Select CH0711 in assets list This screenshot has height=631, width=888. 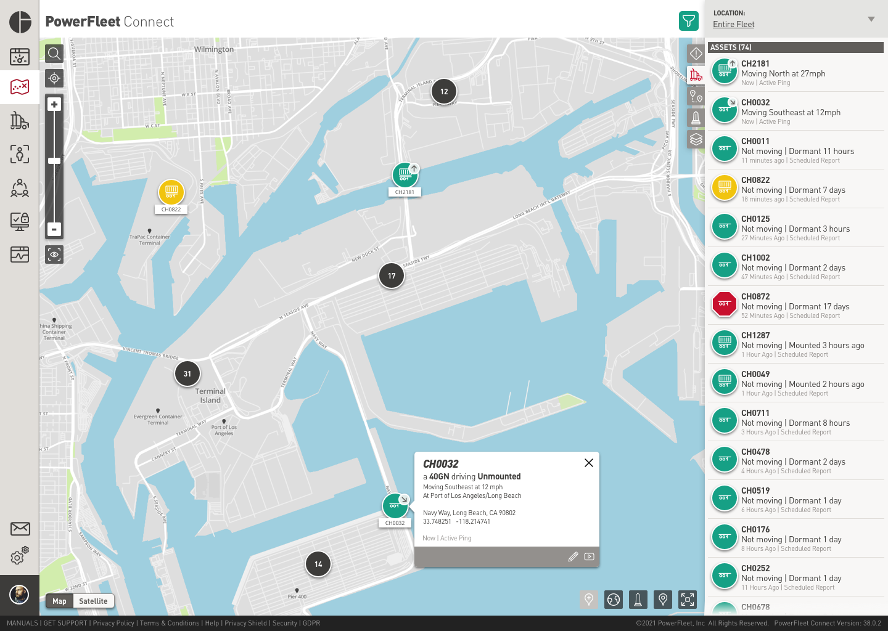coord(796,422)
